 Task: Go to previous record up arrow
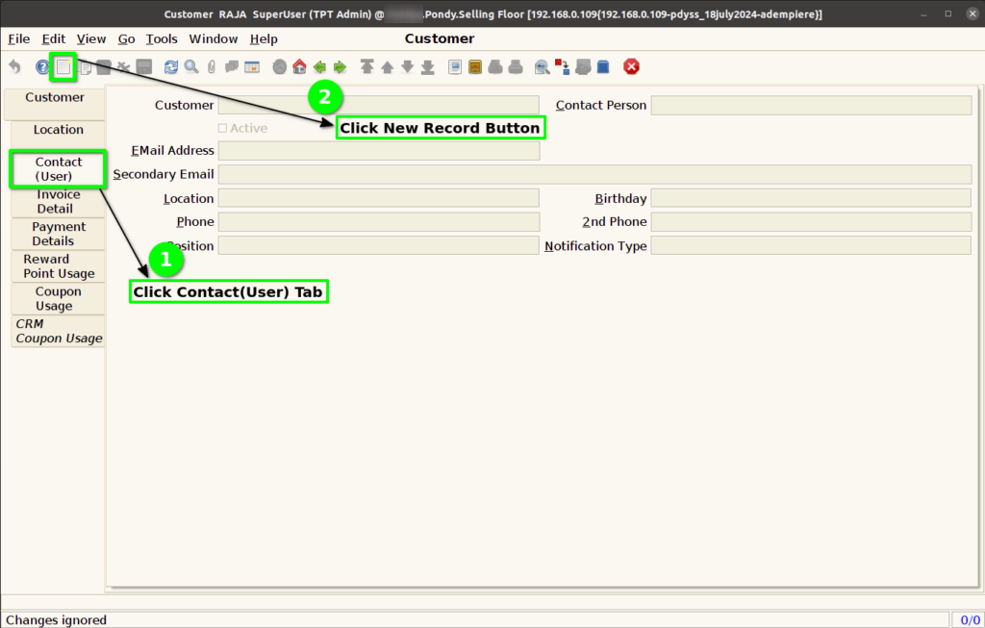(x=388, y=66)
